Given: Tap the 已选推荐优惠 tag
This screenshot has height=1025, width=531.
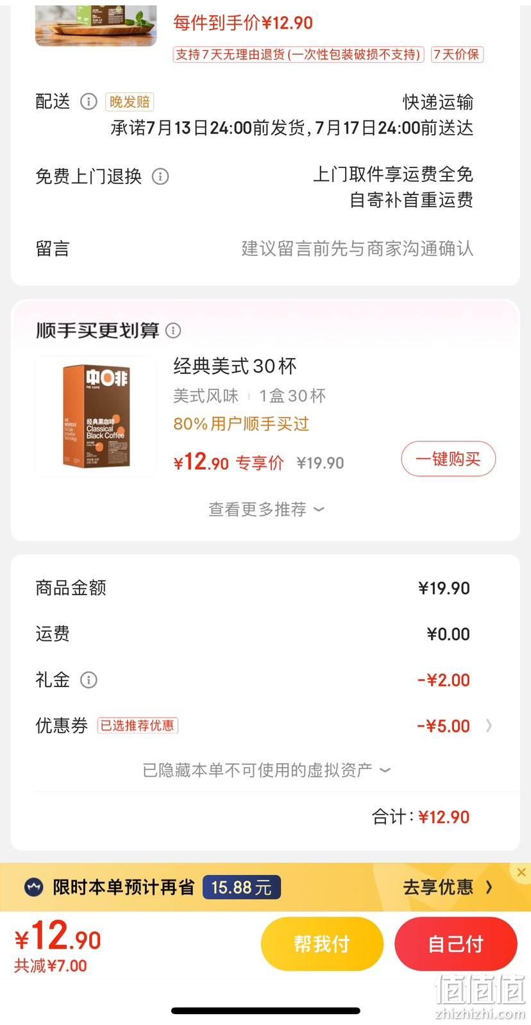Looking at the screenshot, I should coord(137,725).
